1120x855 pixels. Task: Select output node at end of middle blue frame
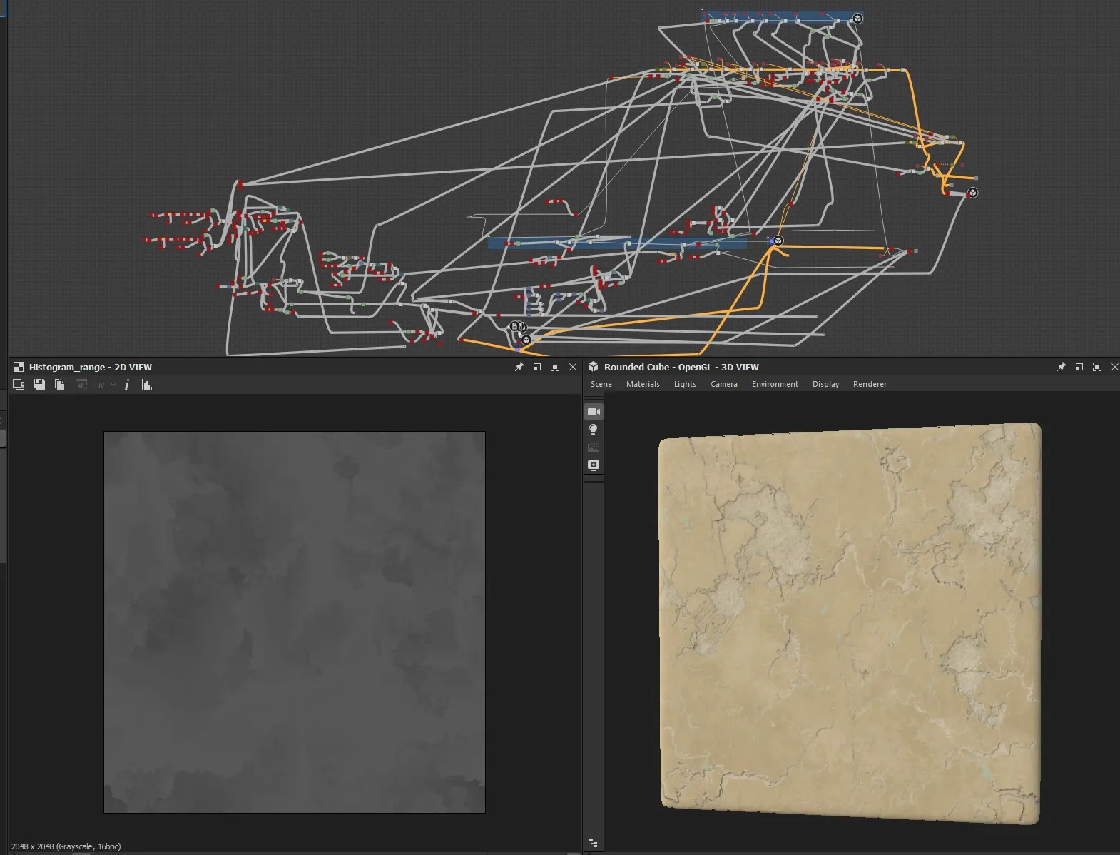tap(778, 241)
